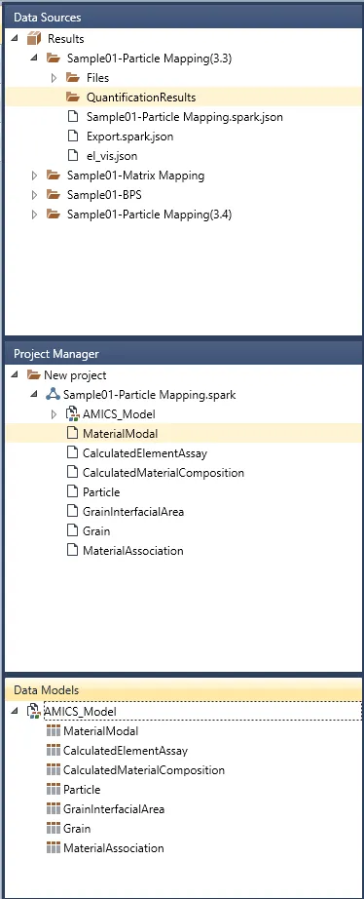The width and height of the screenshot is (364, 899).
Task: Click the Project Manager panel header
Action: pyautogui.click(x=183, y=353)
